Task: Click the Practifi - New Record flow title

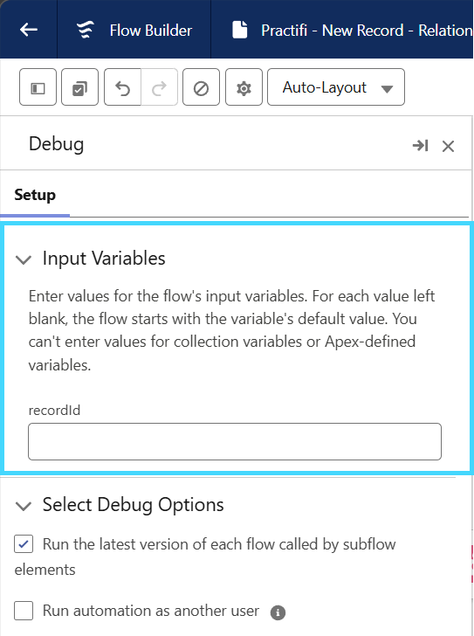Action: pyautogui.click(x=367, y=31)
